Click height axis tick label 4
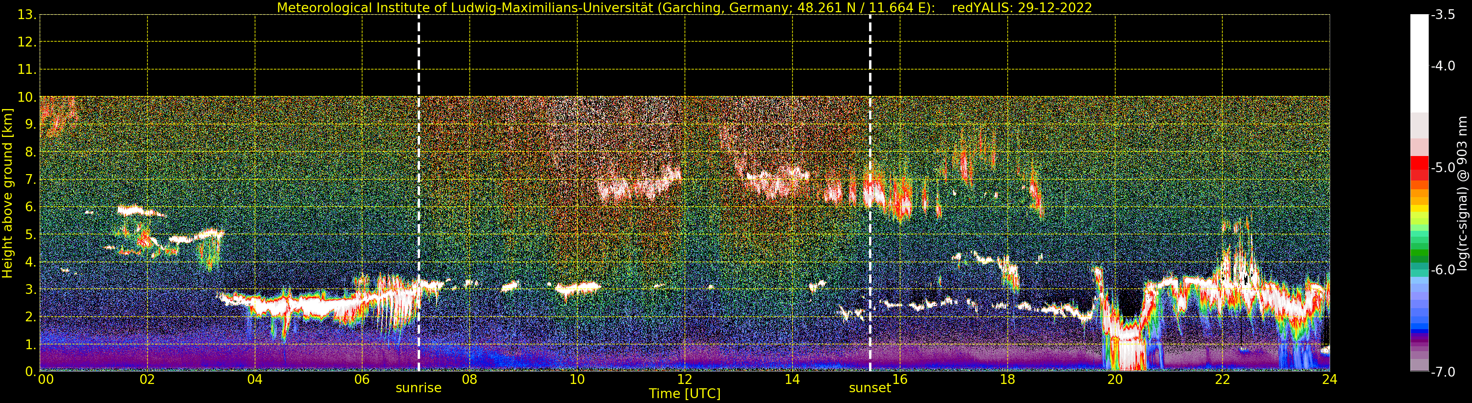This screenshot has width=1472, height=403. (30, 262)
